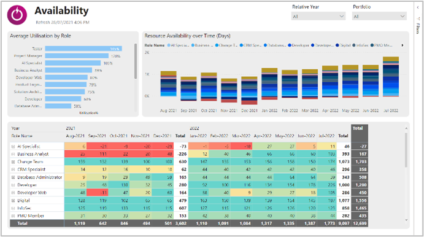Expand the Digital row
The width and height of the screenshot is (424, 237).
(x=13, y=201)
